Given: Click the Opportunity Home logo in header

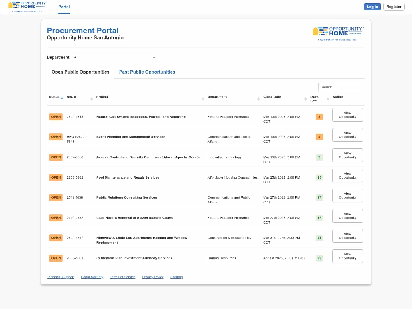Looking at the screenshot, I should click(27, 7).
